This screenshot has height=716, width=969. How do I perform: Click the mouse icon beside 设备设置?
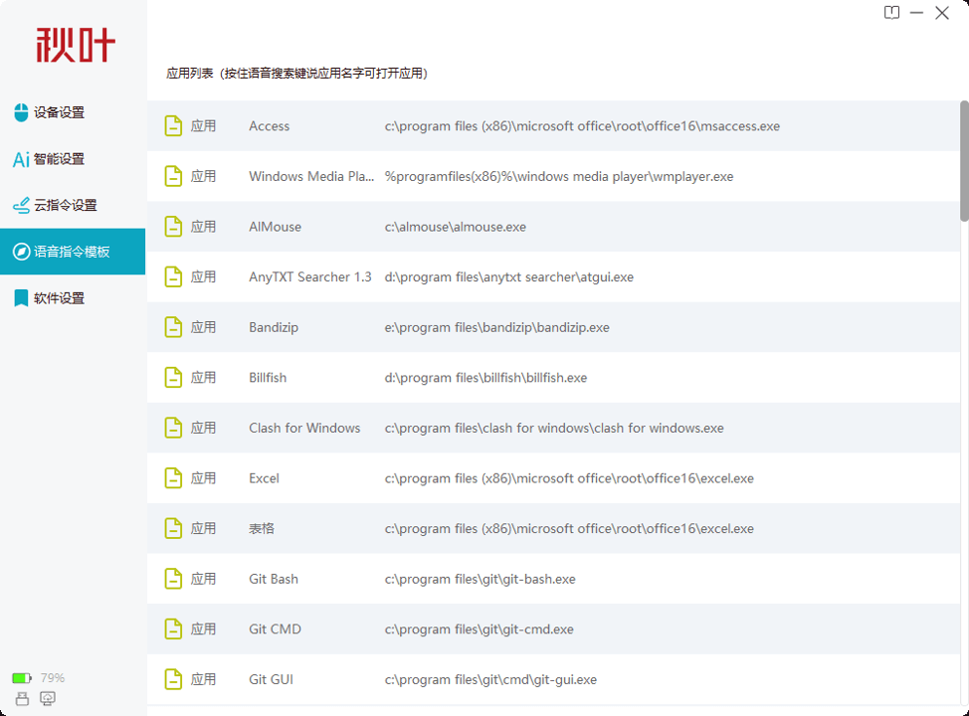point(21,112)
